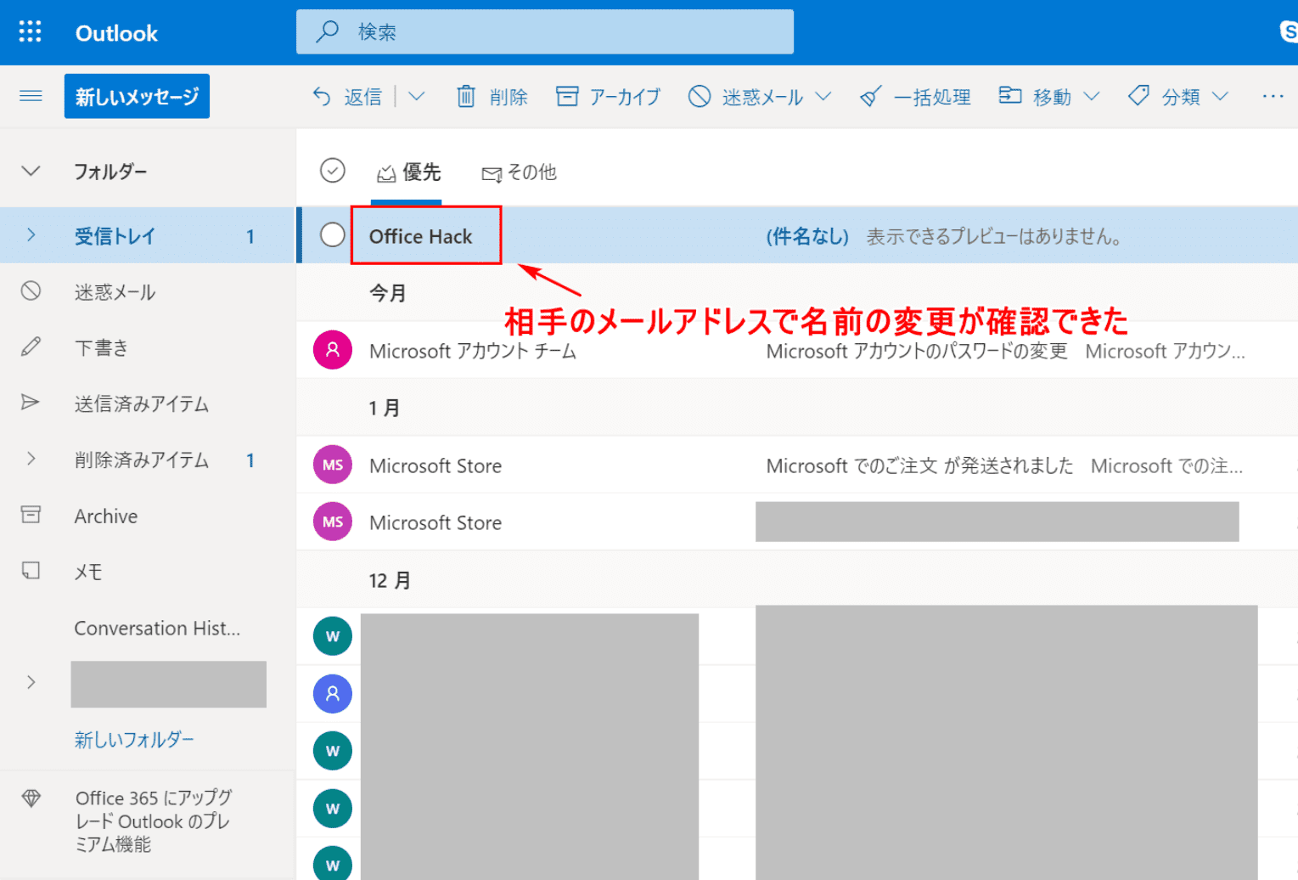Click the diamond premium upgrade icon

(31, 798)
